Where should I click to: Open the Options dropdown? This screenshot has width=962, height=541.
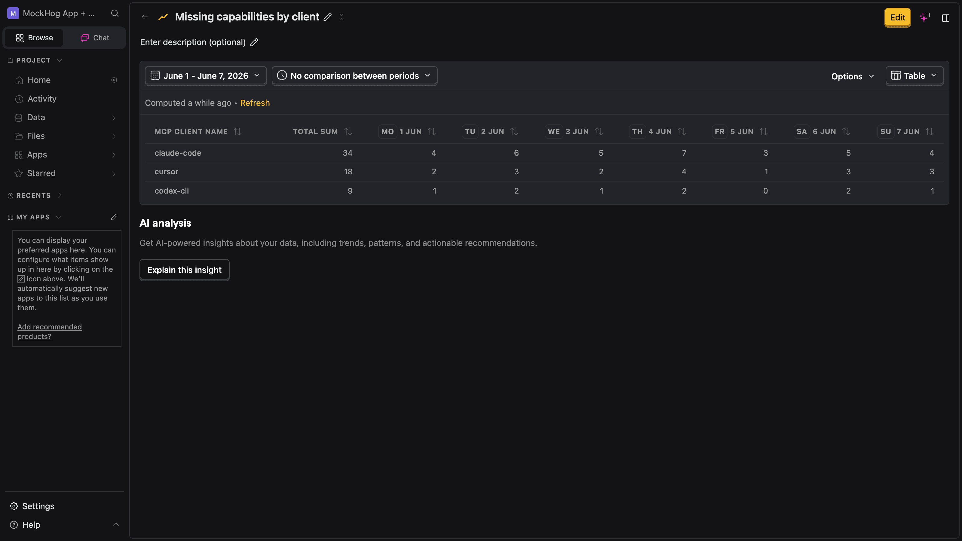click(x=853, y=76)
